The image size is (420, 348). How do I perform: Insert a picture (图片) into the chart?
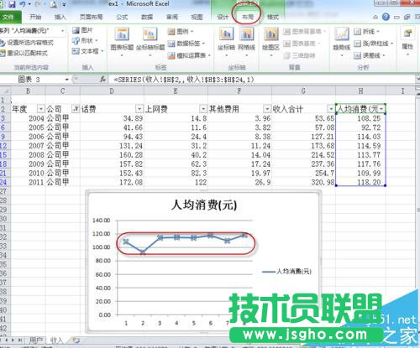click(83, 30)
